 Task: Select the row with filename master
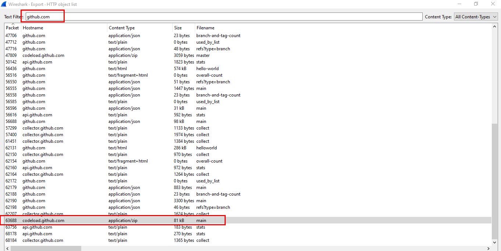tap(248, 55)
